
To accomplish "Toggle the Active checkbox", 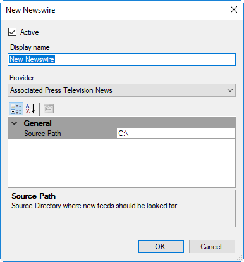I will (12, 32).
